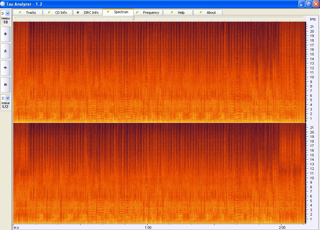Click the right arrow start button
Screen dimensions: 320x230
pos(5,68)
